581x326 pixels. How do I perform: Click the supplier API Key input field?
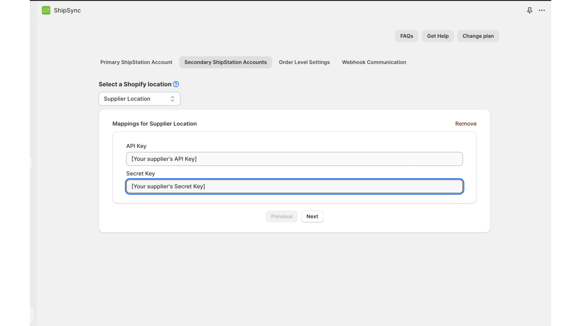pos(294,159)
